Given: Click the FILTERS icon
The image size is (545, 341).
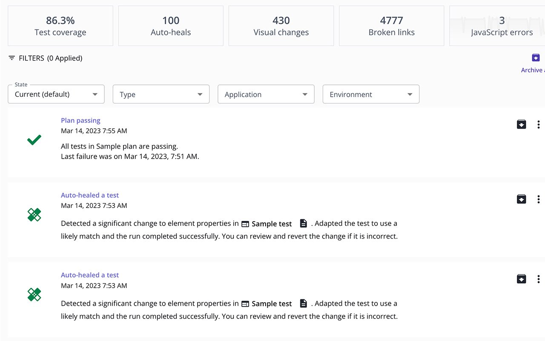Looking at the screenshot, I should click(12, 58).
